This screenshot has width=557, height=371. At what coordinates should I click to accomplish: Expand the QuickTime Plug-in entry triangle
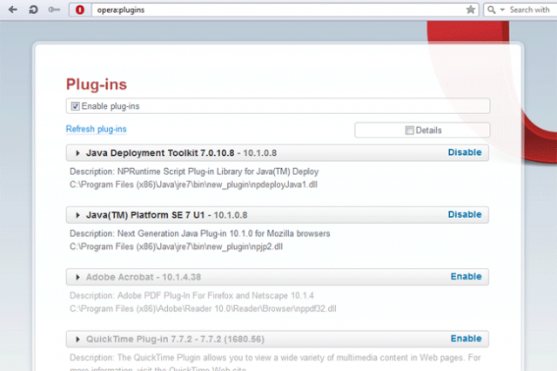77,340
